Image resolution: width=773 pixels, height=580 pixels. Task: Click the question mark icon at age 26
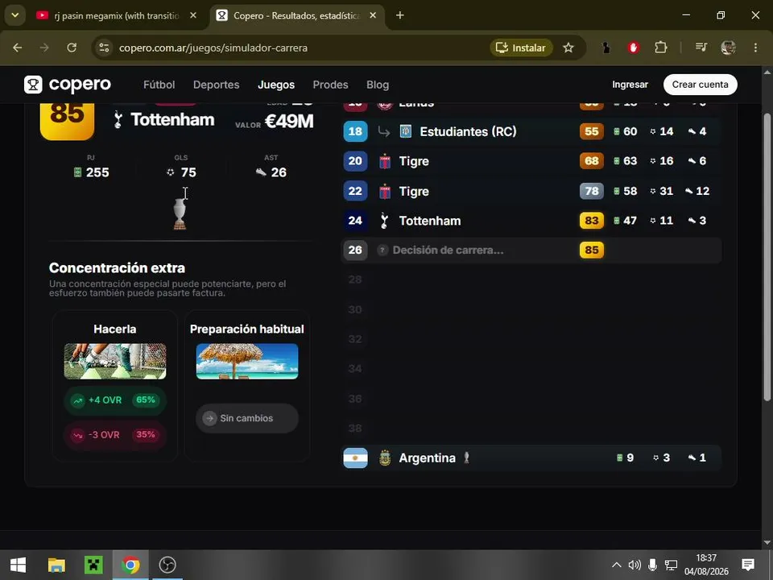click(x=382, y=250)
